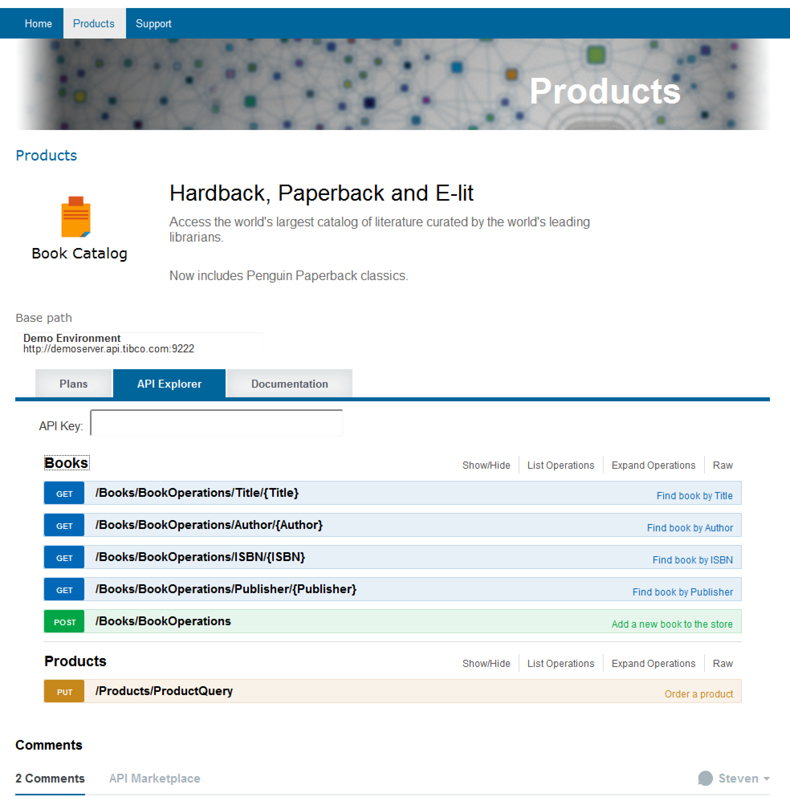Click the Steven username label
Image resolution: width=790 pixels, height=797 pixels.
tap(738, 779)
